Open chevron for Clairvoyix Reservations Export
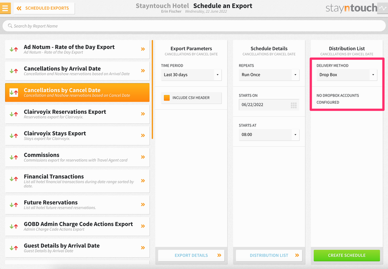Screen dimensions: 388x269 [x=143, y=114]
